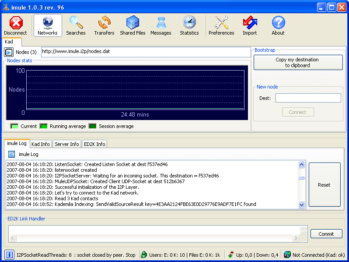Screen dimensions: 349x262
Task: Click the "Users: E: 0 K: 10" status text
Action: point(167,255)
